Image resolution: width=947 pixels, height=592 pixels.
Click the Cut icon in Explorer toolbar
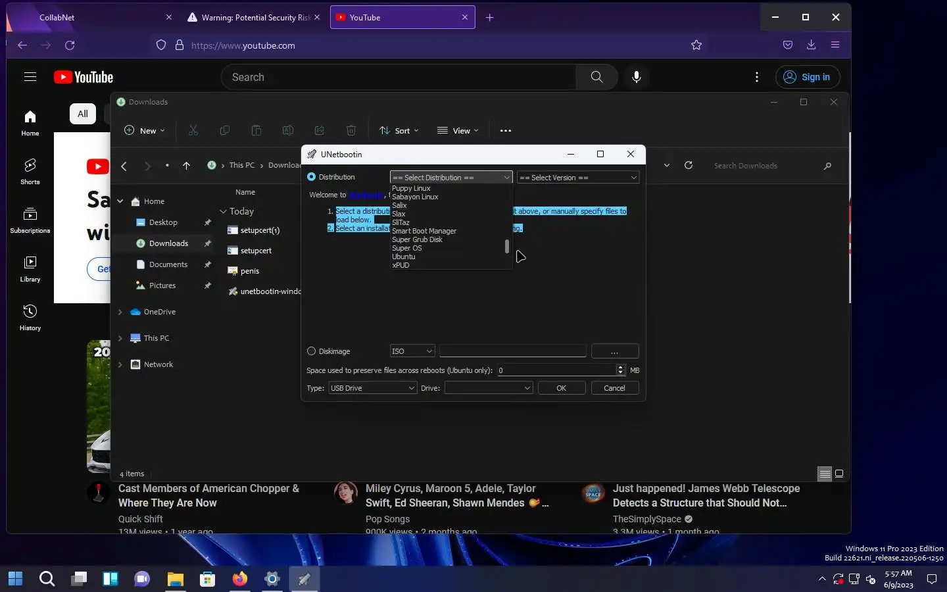click(x=193, y=130)
